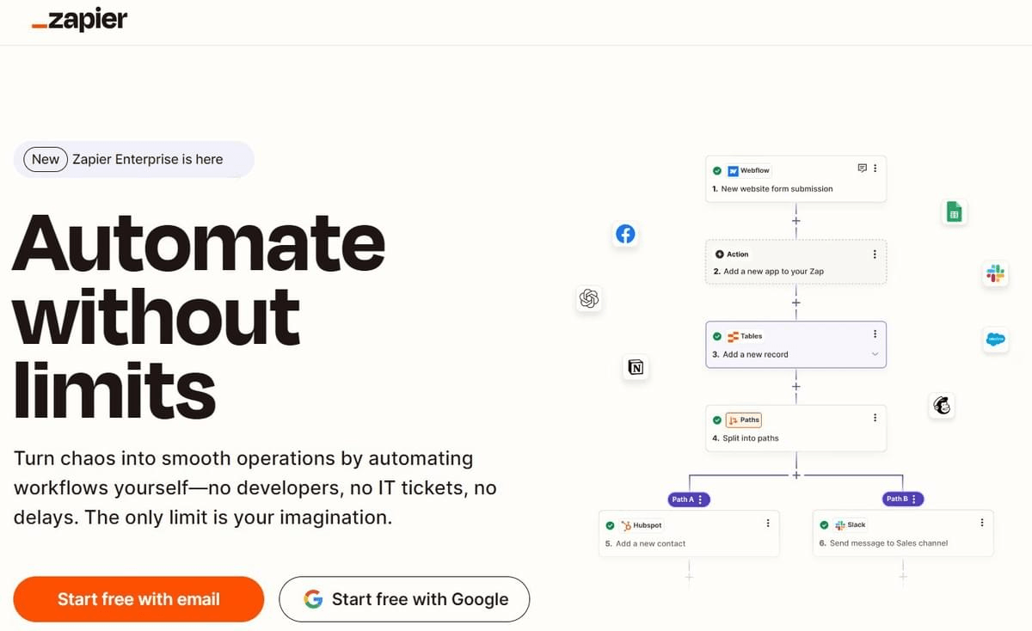
Task: Click the Slack icon on the right edge
Action: (995, 273)
